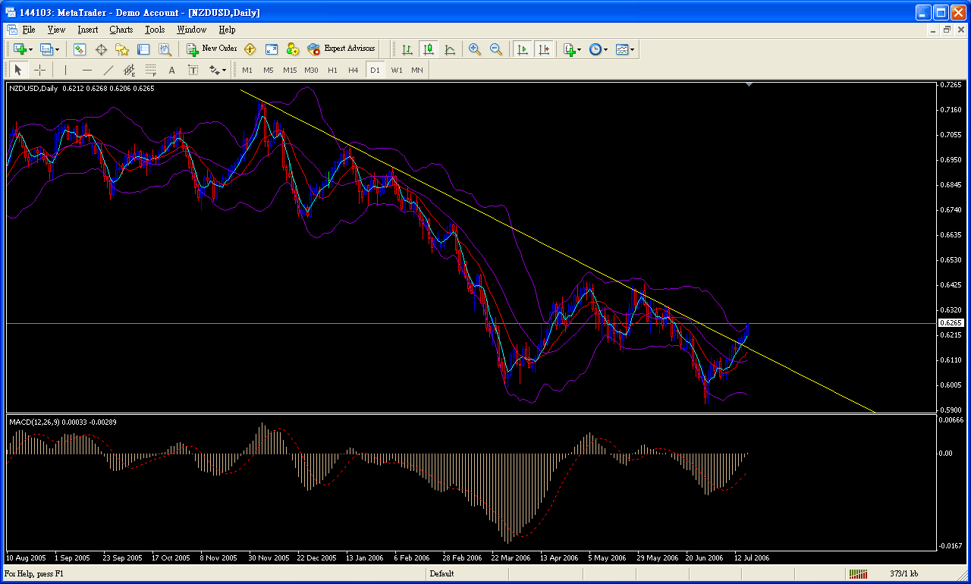Image resolution: width=971 pixels, height=584 pixels.
Task: Select the equidistant channel tool
Action: [x=130, y=70]
